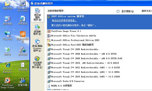Image resolution: width=152 pixels, height=91 pixels.
Task: Select Visual C++ 2015 Redistributable 14.0.23026
Action: coord(100,77)
